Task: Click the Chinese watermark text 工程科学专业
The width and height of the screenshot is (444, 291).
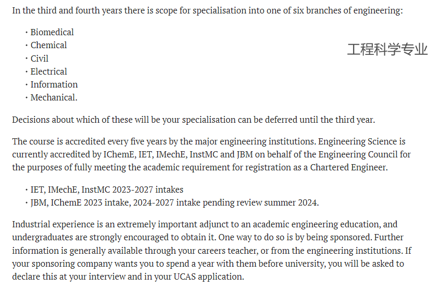Action: 387,49
